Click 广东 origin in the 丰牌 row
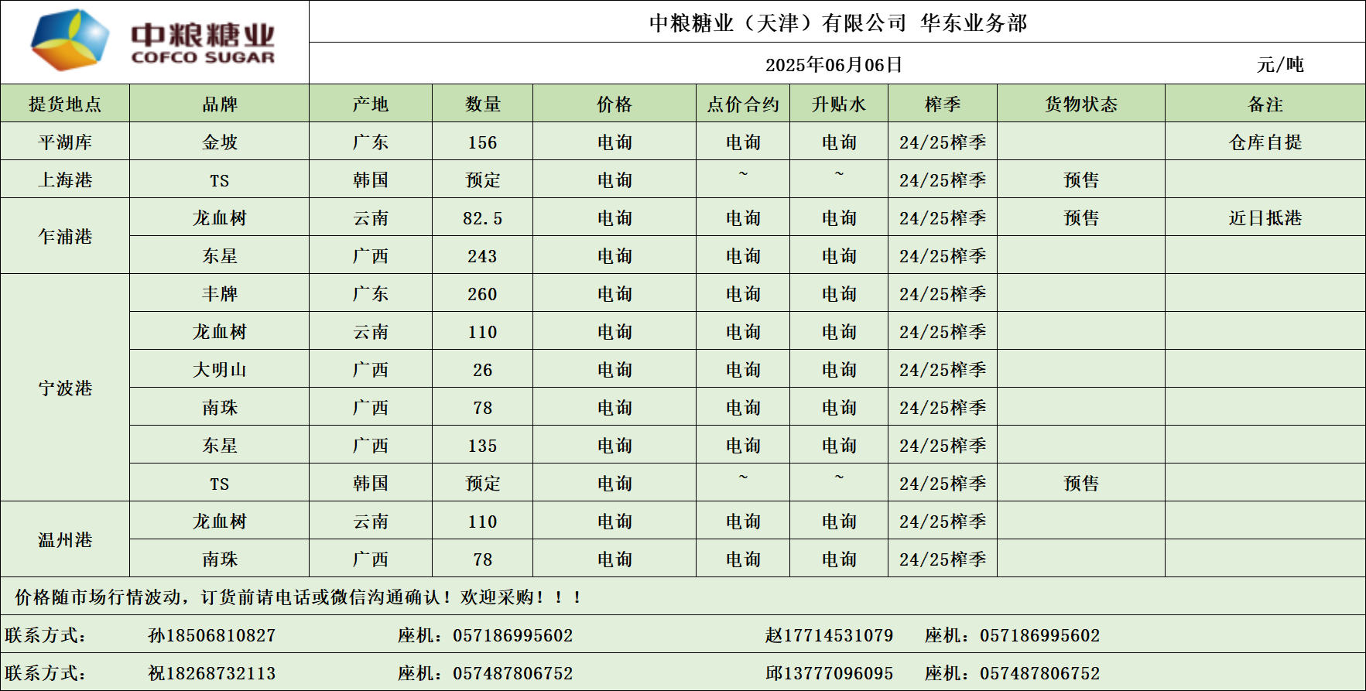The height and width of the screenshot is (691, 1366). [371, 293]
